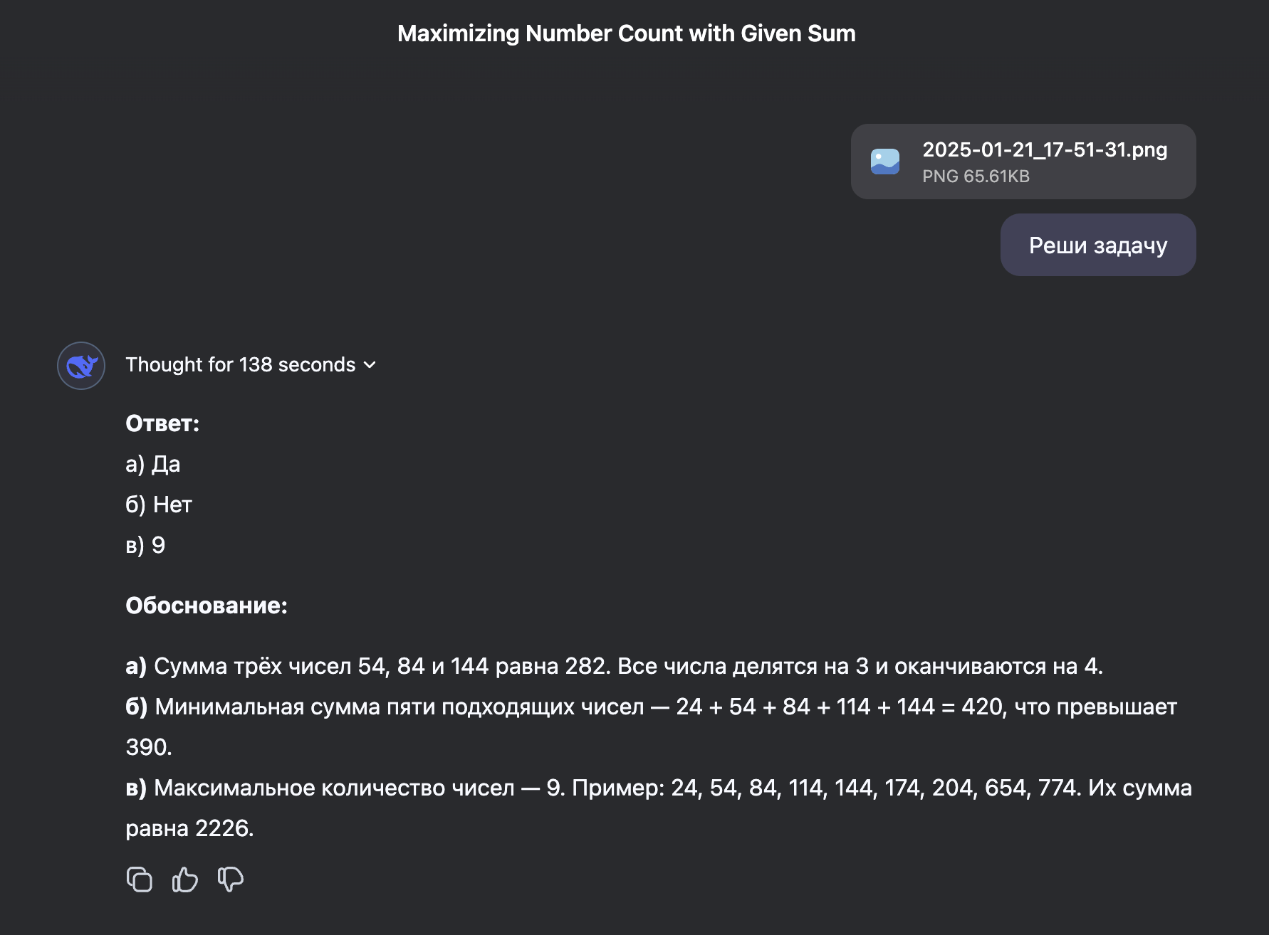Expand the reasoning using the chevron arrow

(370, 365)
